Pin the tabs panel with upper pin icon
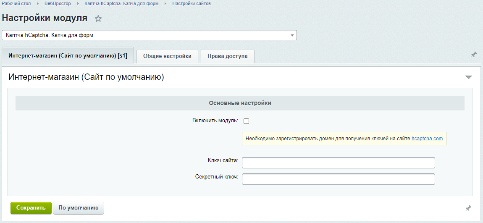The height and width of the screenshot is (223, 483). [x=473, y=55]
